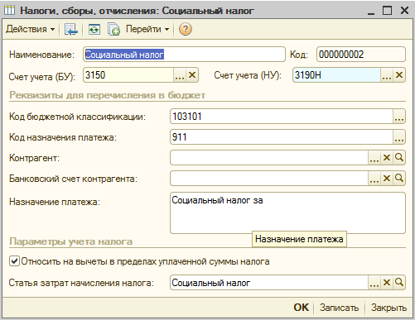Click the Закрыть button

click(388, 308)
